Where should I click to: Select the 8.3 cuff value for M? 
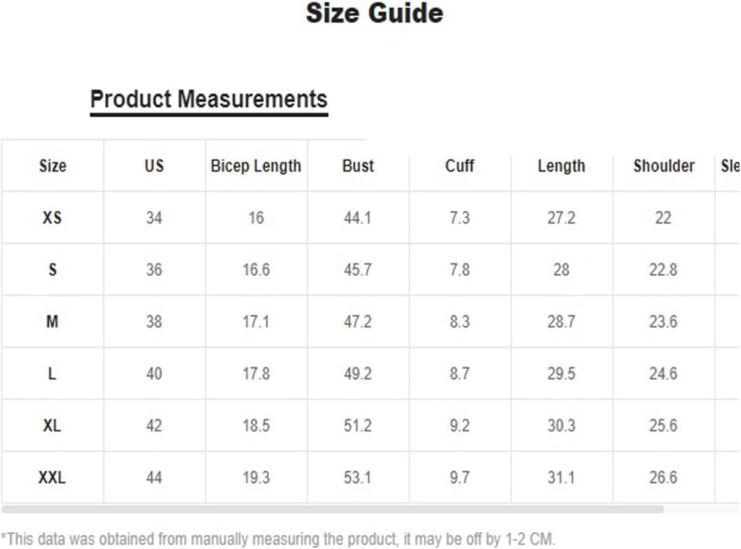click(459, 321)
